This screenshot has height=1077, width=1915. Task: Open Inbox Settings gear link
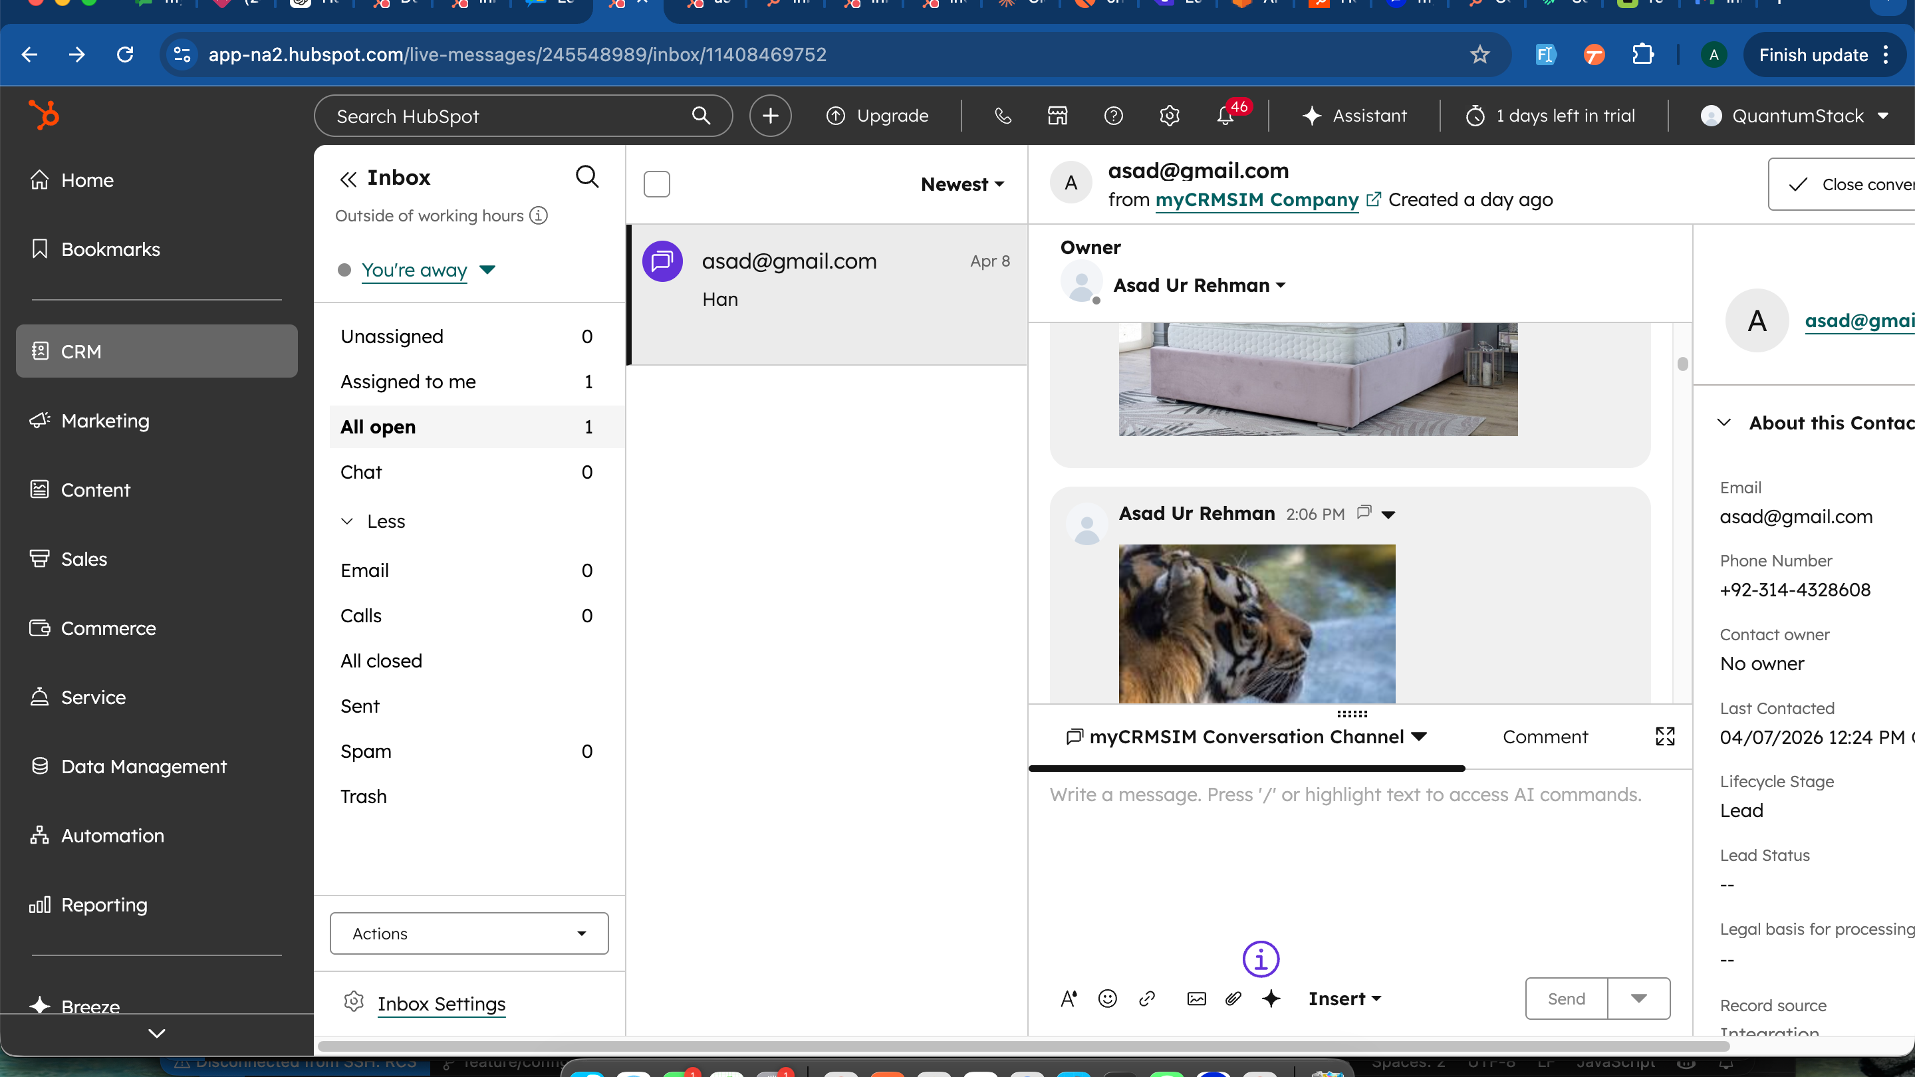(441, 1003)
